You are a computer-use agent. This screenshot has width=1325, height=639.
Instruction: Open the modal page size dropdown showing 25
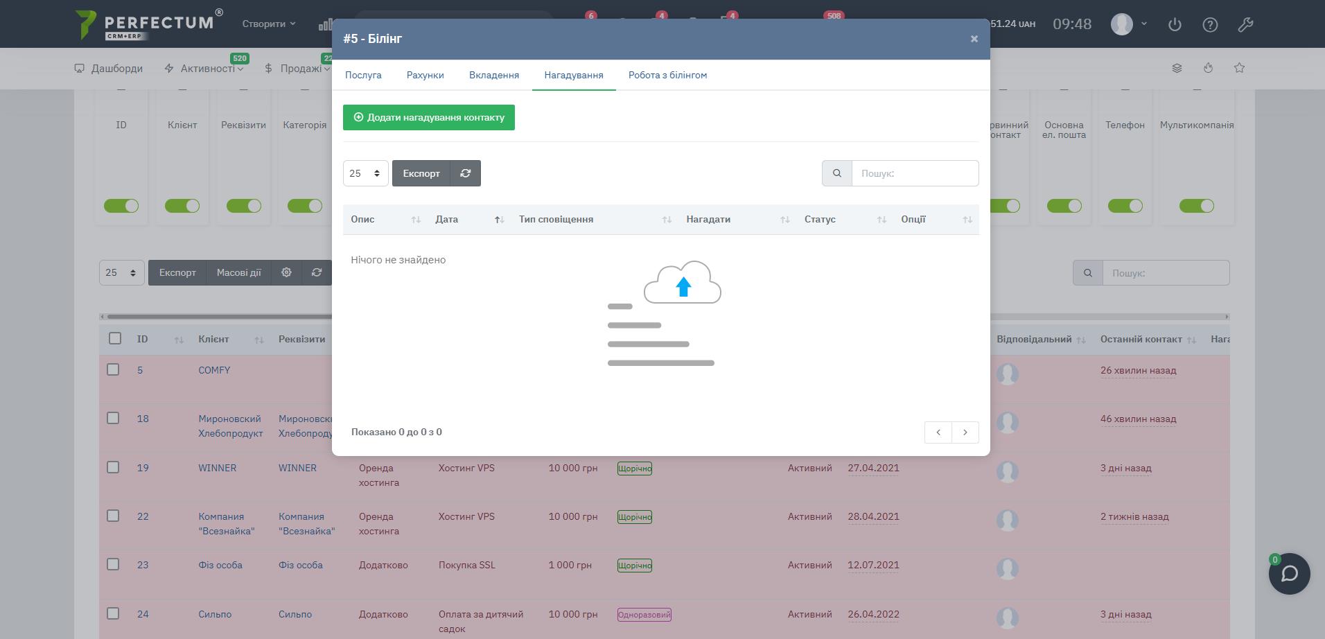(365, 173)
